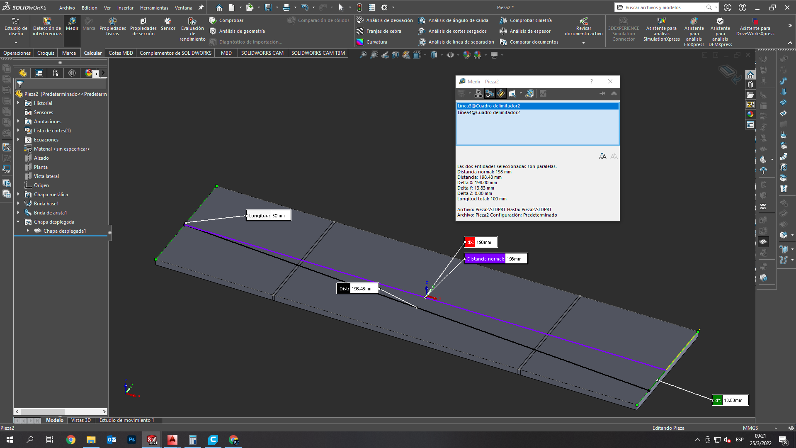
Task: Increase text size in Medir dialog
Action: pos(602,156)
